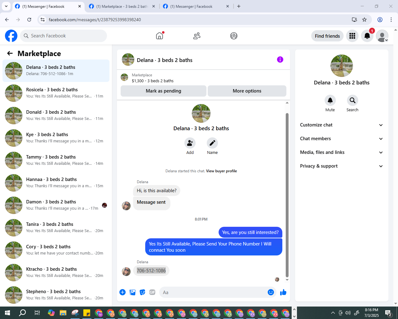Open conversation information purple icon
Screen dimensions: 398x319
click(x=280, y=60)
